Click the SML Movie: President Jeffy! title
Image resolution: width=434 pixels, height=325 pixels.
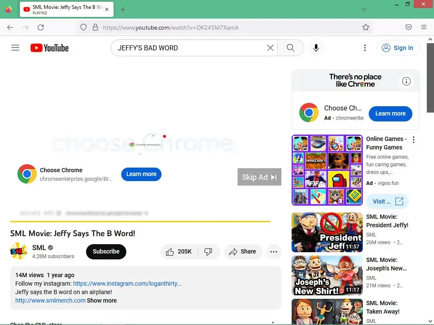387,221
